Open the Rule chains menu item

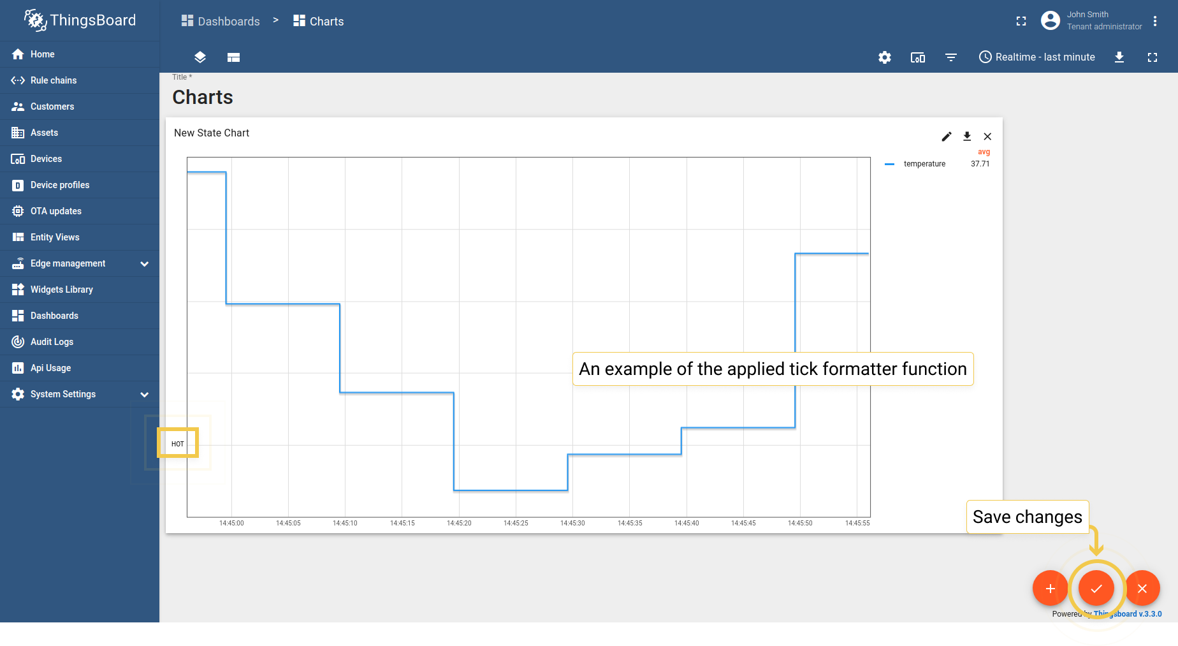(x=54, y=80)
